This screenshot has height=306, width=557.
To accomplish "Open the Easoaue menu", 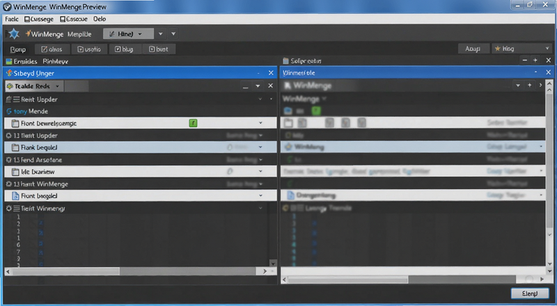I will (x=74, y=19).
